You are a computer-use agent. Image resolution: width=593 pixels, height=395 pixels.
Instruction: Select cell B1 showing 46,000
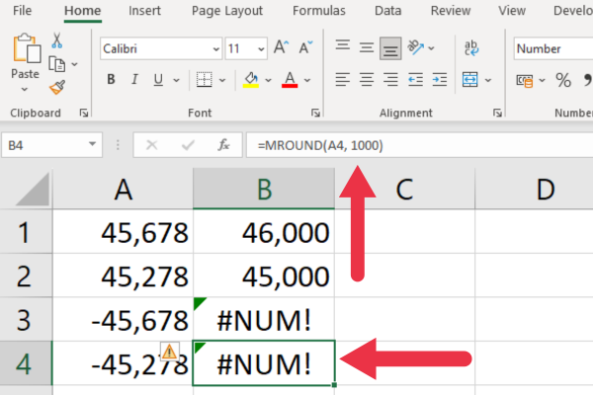(264, 232)
